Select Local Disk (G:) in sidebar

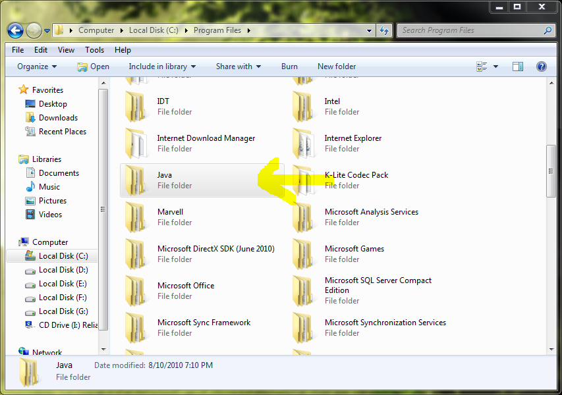click(63, 311)
